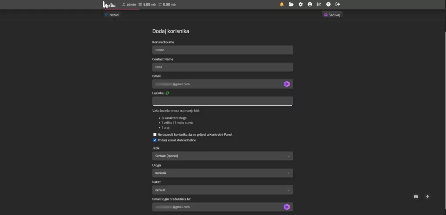Viewport: 446px width, 215px height.
Task: Focus the Email input field
Action: (223, 84)
